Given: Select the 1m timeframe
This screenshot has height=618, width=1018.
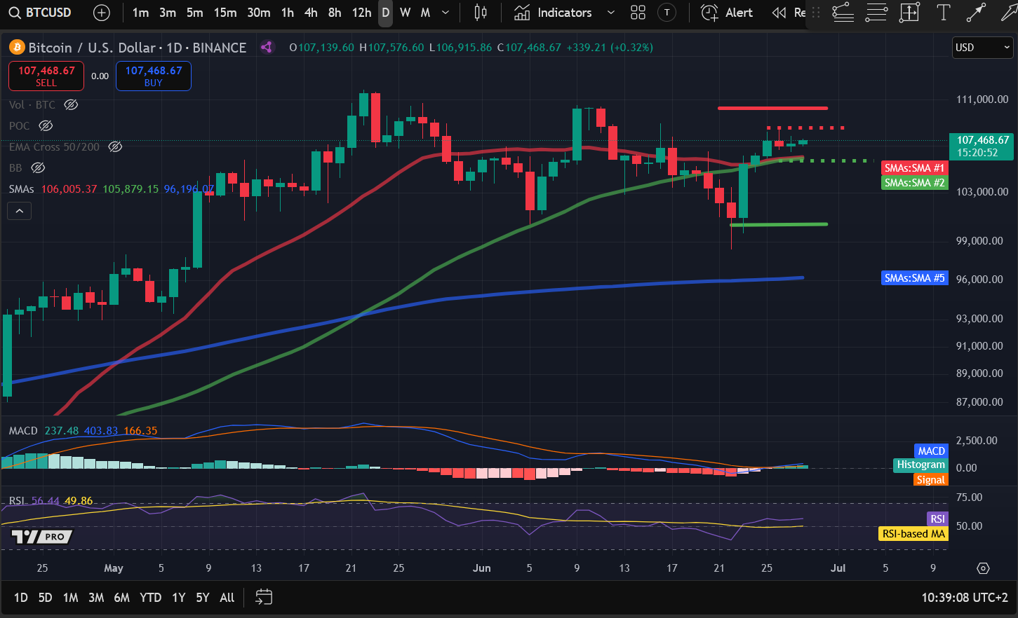Looking at the screenshot, I should (x=140, y=13).
